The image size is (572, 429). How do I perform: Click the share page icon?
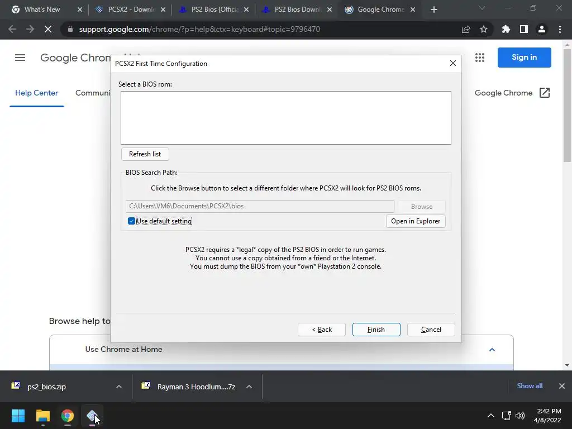point(465,29)
